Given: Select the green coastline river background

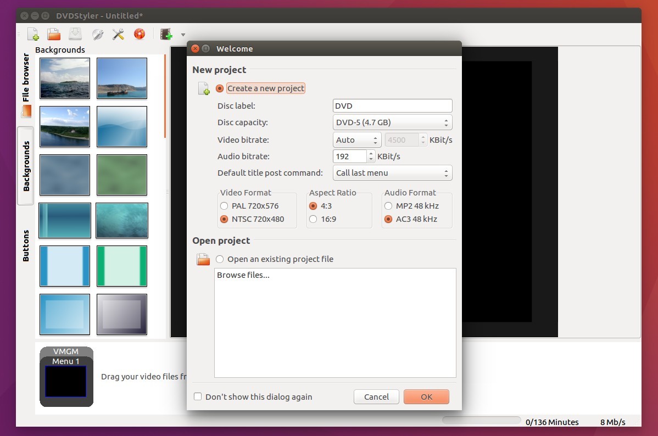Looking at the screenshot, I should pos(65,126).
